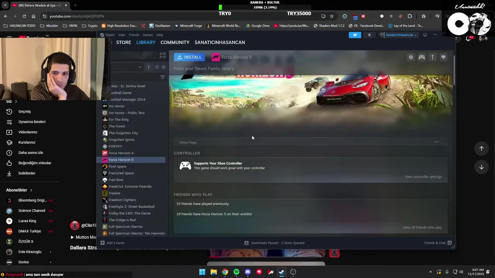Open Discord from taskbar
The height and width of the screenshot is (278, 495).
coord(248,272)
